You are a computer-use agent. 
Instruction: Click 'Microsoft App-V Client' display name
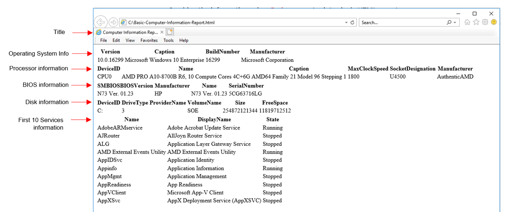click(196, 193)
